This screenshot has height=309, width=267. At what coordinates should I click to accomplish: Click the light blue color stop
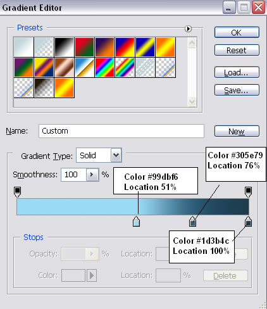click(x=136, y=222)
